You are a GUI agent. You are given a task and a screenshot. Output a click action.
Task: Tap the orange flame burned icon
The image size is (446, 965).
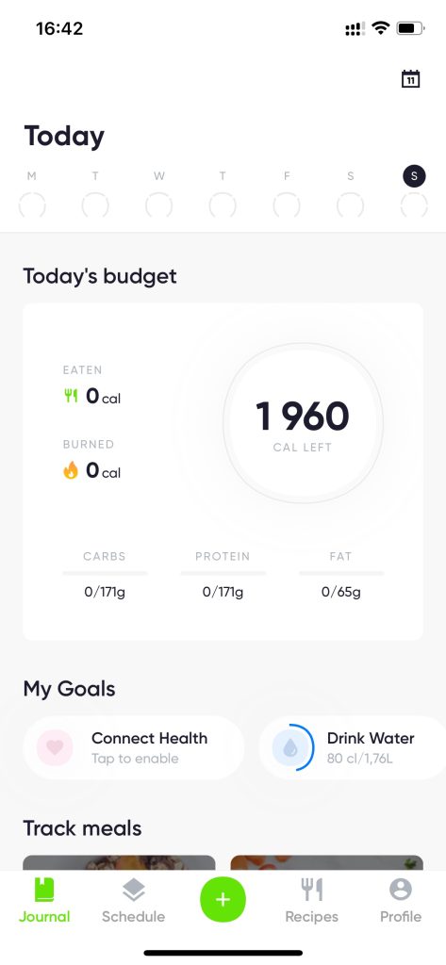pyautogui.click(x=71, y=471)
